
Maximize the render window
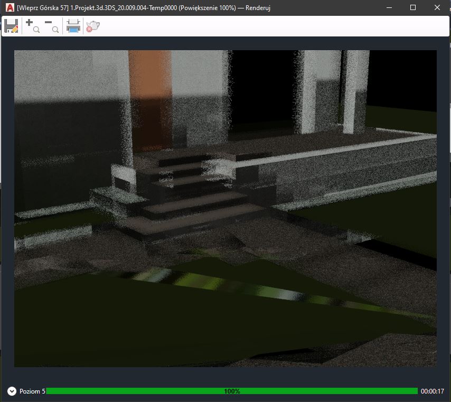tap(413, 7)
